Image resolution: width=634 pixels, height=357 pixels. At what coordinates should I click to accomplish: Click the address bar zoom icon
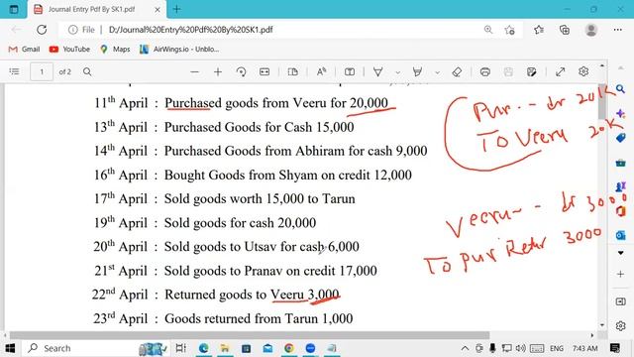tap(488, 30)
